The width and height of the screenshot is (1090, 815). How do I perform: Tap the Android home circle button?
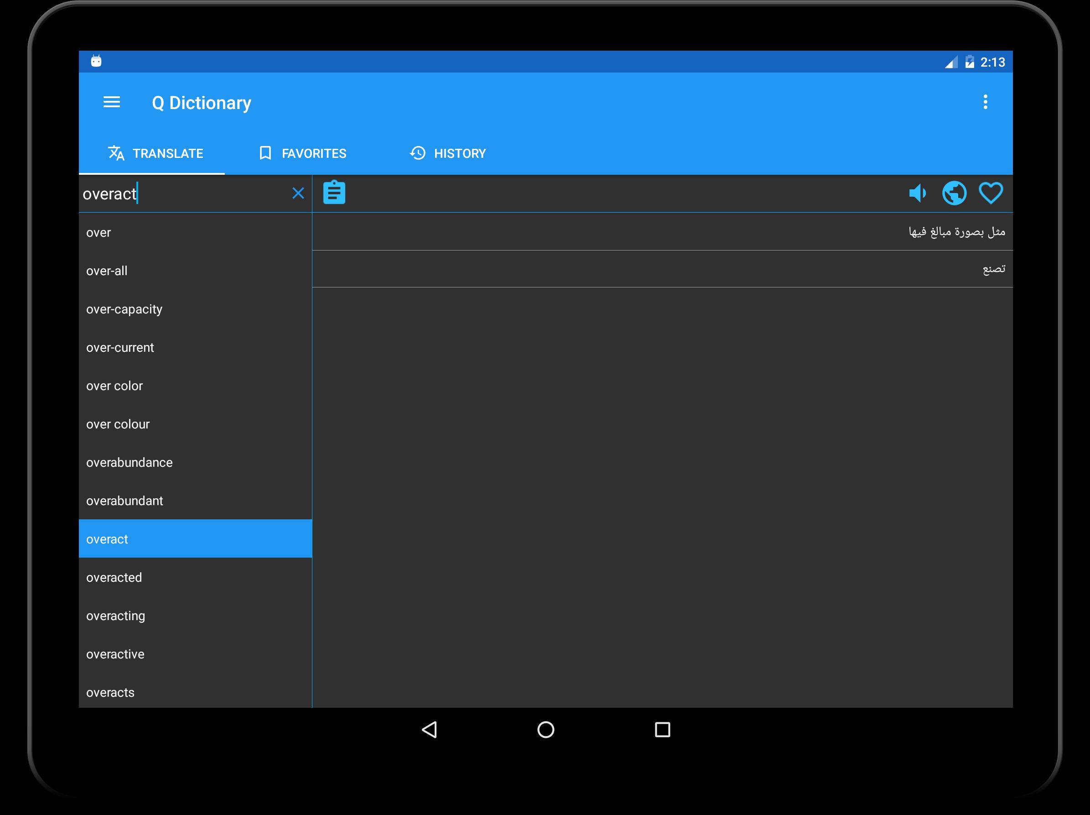coord(545,730)
